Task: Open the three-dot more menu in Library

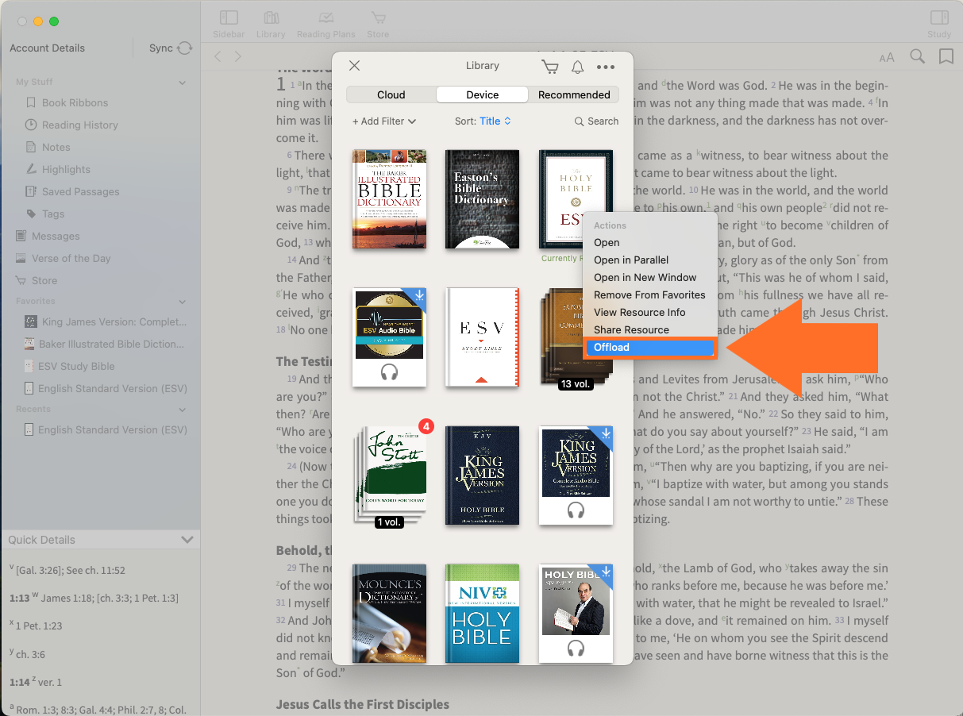Action: [606, 67]
